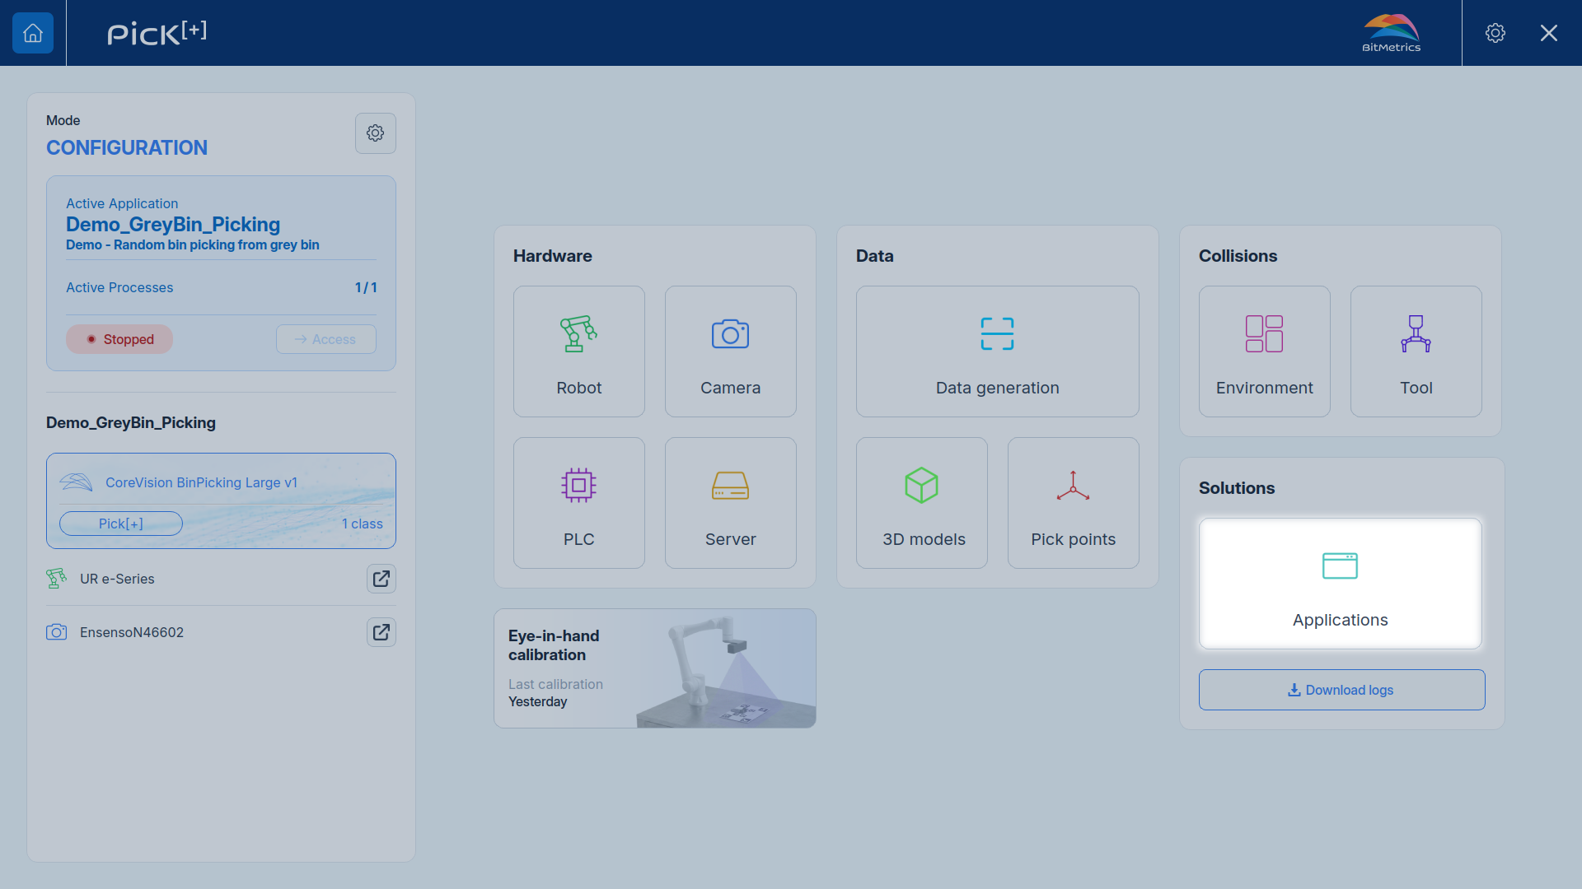This screenshot has width=1582, height=889.
Task: Open Mode configuration gear button
Action: [x=376, y=133]
